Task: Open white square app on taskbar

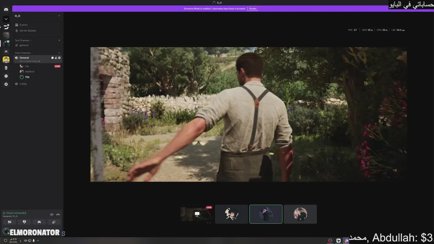Action: click(338, 241)
